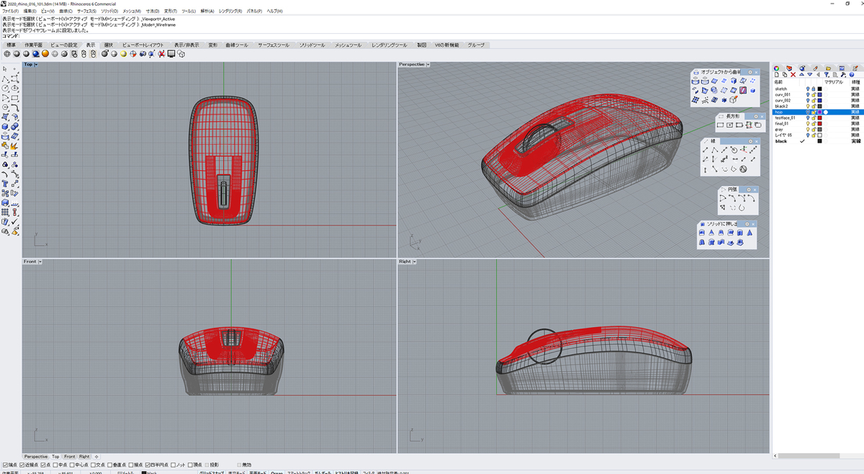Open the folder icon tab in right panel

(828, 68)
